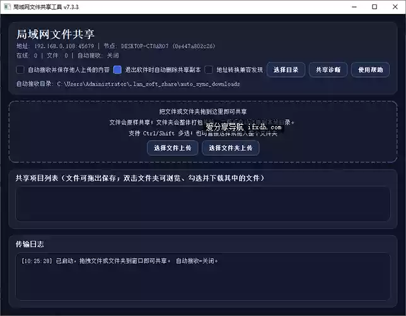Open 共享诊断 diagnostics

(328, 69)
